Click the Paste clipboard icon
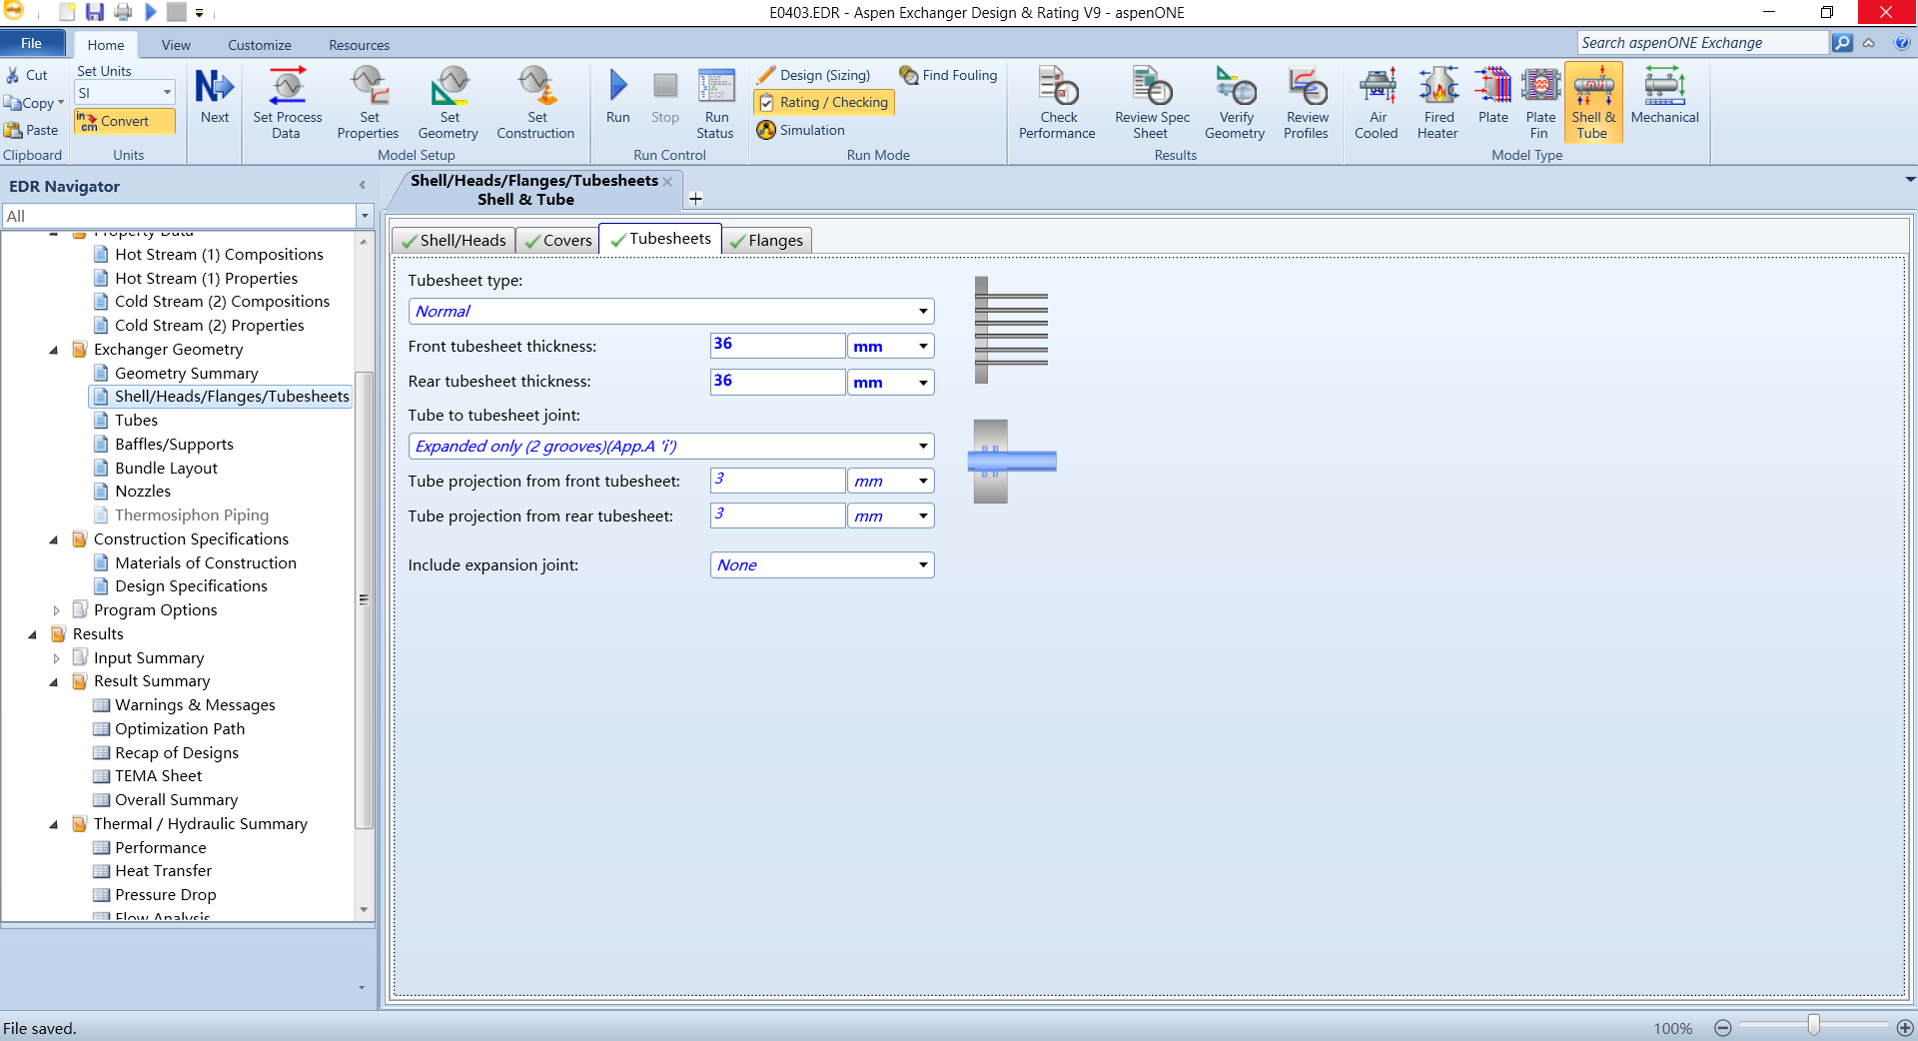1918x1041 pixels. 14,130
